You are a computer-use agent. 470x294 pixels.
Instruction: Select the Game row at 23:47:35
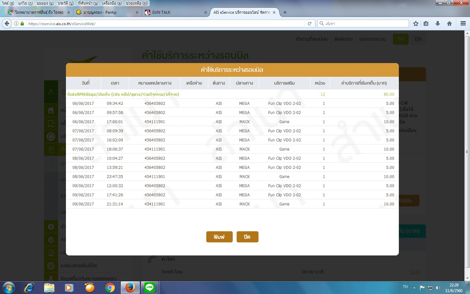pos(232,176)
